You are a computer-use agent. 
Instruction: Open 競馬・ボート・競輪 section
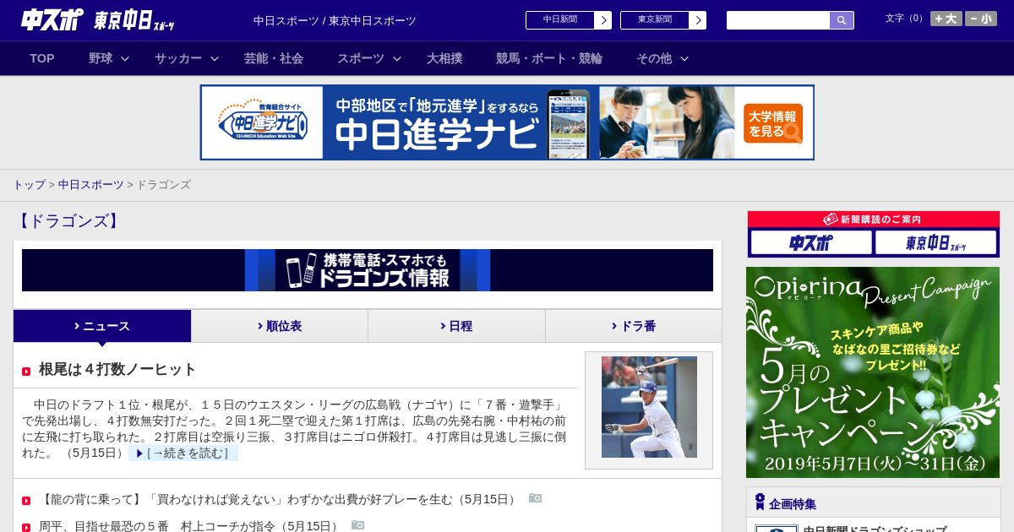click(x=549, y=58)
